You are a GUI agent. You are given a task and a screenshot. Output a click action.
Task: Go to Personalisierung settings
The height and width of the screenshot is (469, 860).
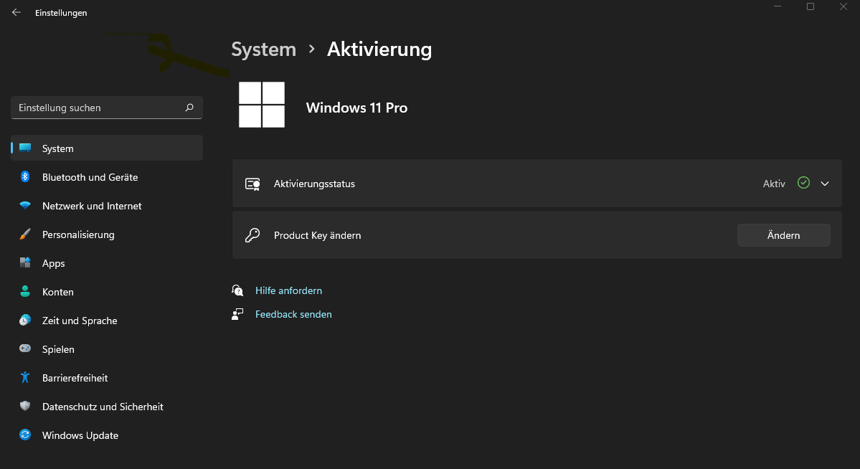pyautogui.click(x=107, y=234)
